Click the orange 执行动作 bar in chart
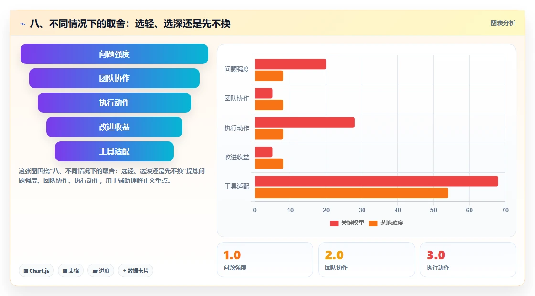The image size is (535, 296). tap(269, 134)
